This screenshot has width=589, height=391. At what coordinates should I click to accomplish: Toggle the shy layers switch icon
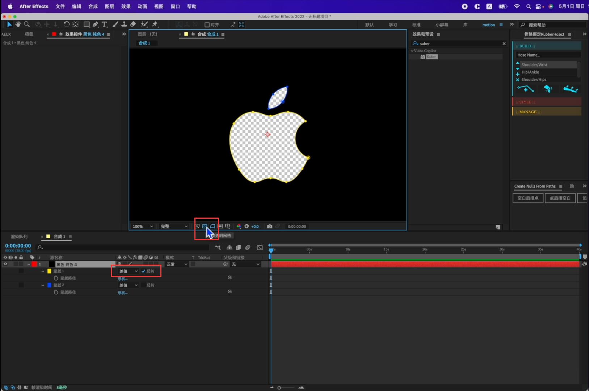click(x=230, y=248)
